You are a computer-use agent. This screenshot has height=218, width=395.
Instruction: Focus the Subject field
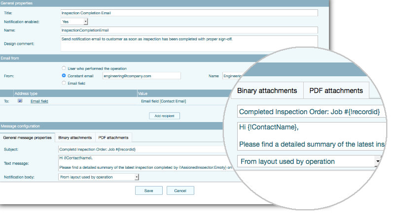coord(141,150)
